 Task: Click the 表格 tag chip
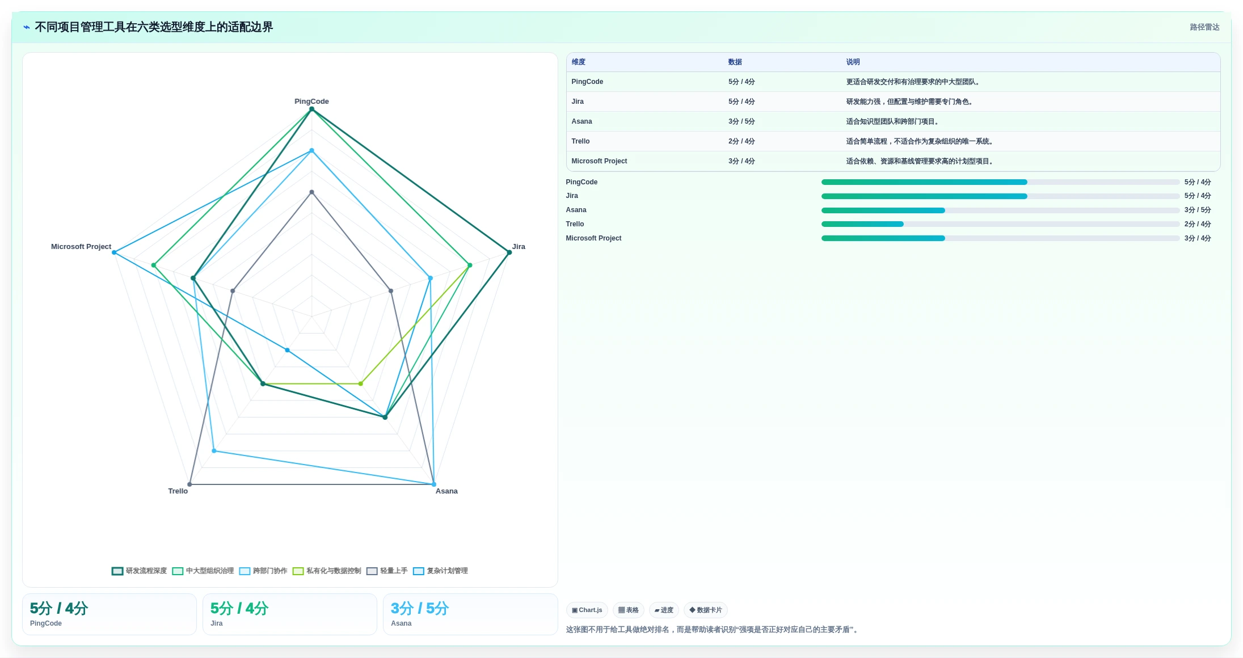click(x=628, y=610)
